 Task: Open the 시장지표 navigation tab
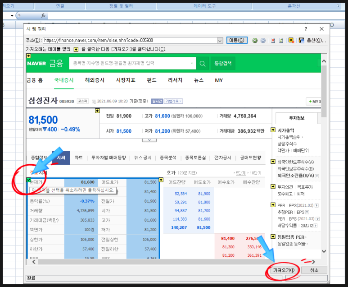[126, 80]
